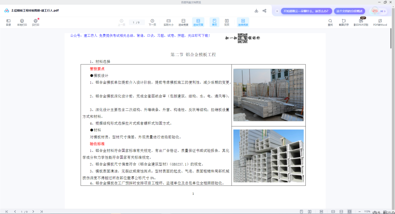Click the 云打印 cloud print icon
Viewport: 395px width, 214px height.
coord(36,22)
